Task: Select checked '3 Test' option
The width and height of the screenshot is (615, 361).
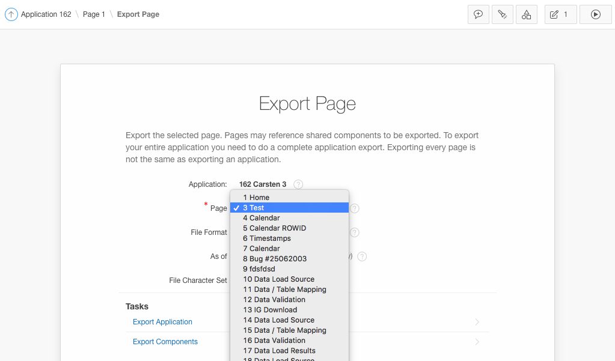Action: tap(289, 208)
